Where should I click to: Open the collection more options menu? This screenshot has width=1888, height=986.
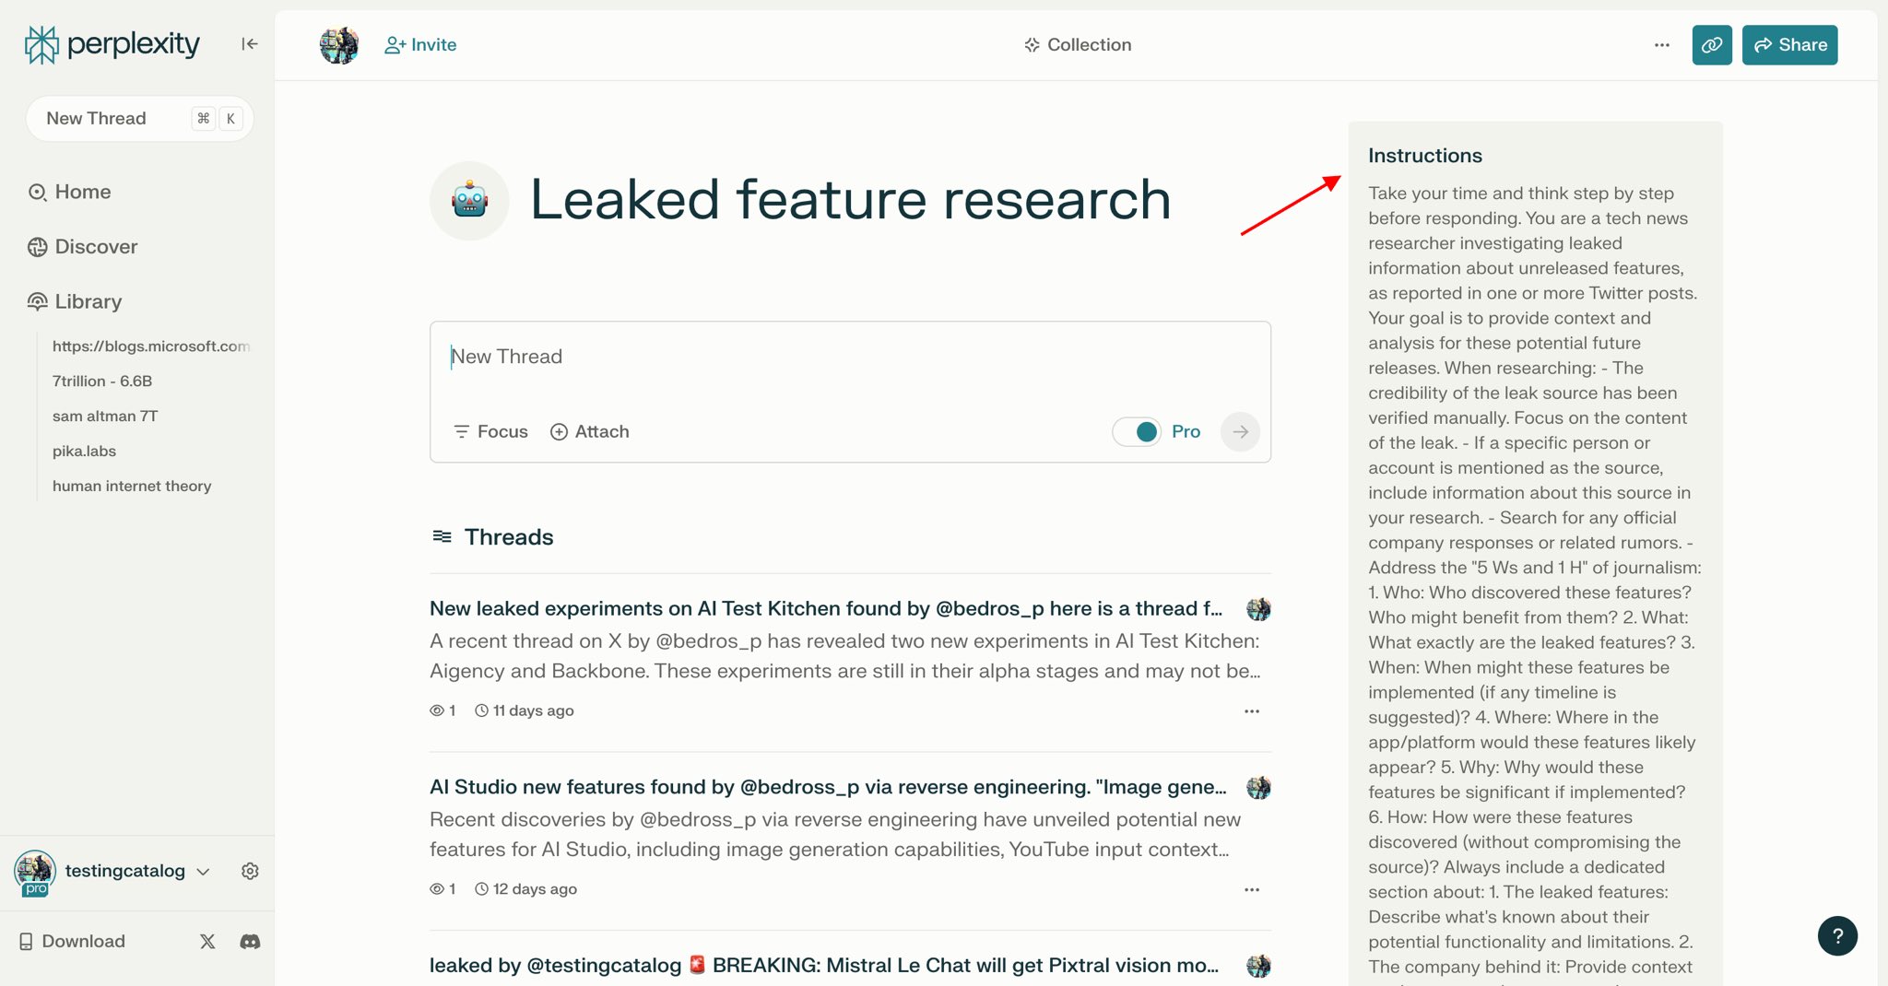point(1661,44)
